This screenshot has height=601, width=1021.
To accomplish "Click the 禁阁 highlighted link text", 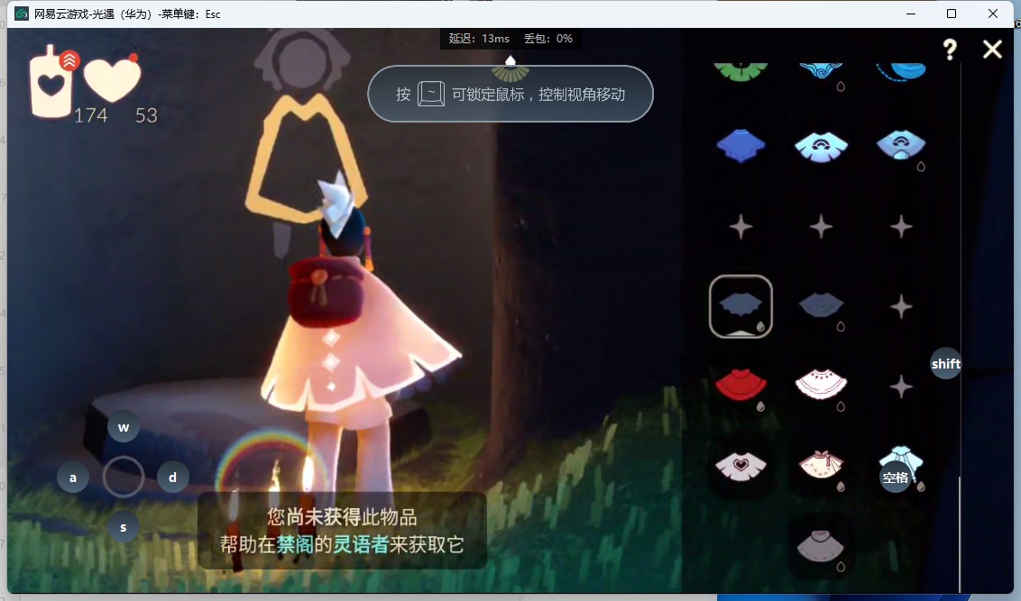I will pyautogui.click(x=295, y=544).
